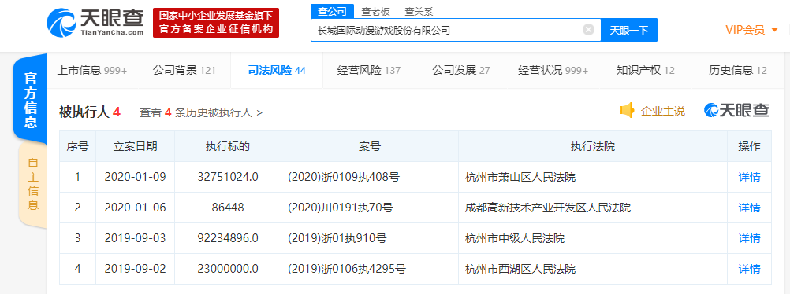This screenshot has width=790, height=294.
Task: Select the 官方信息 side tab
Action: click(x=31, y=100)
